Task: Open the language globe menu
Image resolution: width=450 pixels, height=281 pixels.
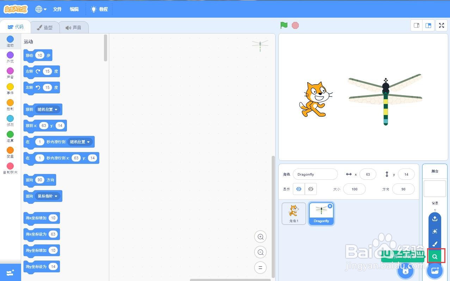Action: [x=41, y=9]
